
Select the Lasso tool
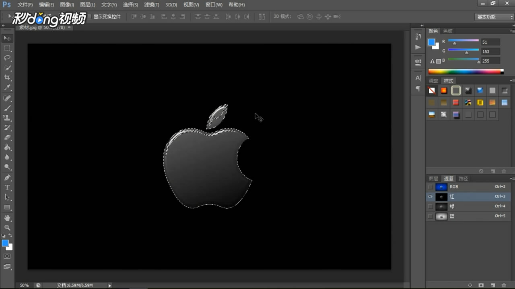coord(7,58)
